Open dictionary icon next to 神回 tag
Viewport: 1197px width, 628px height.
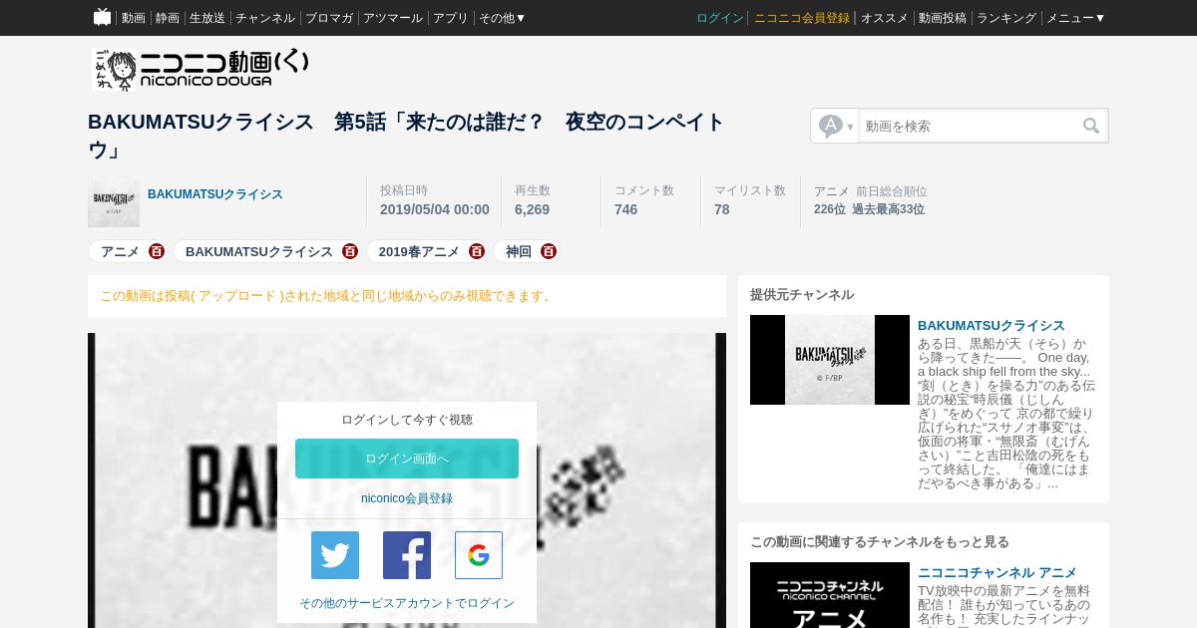549,251
